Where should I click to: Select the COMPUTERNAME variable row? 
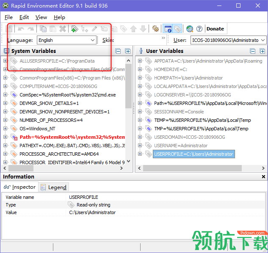(58, 86)
